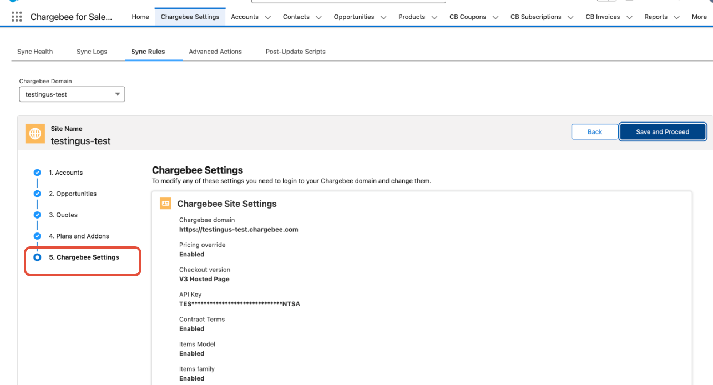Click the orange globe site icon
The width and height of the screenshot is (713, 385).
point(35,134)
